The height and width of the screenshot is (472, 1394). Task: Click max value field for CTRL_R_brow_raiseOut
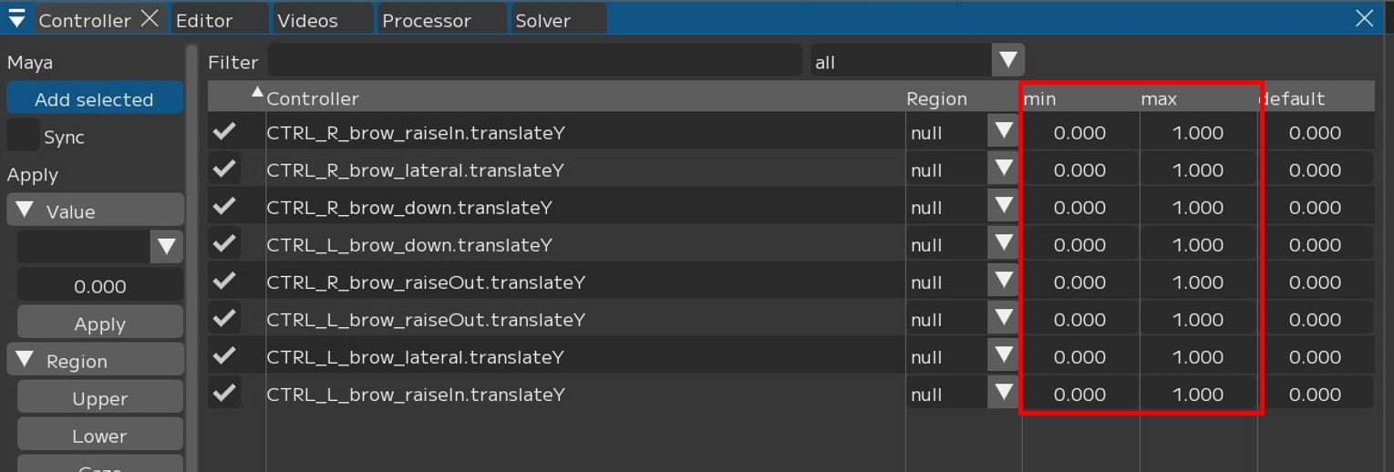(x=1197, y=282)
